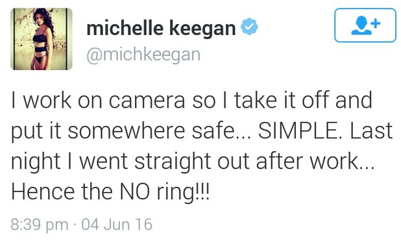Click the 8:39 pm timestamp

click(x=40, y=225)
